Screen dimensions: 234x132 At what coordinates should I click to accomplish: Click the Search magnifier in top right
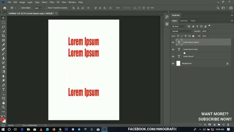(x=218, y=8)
